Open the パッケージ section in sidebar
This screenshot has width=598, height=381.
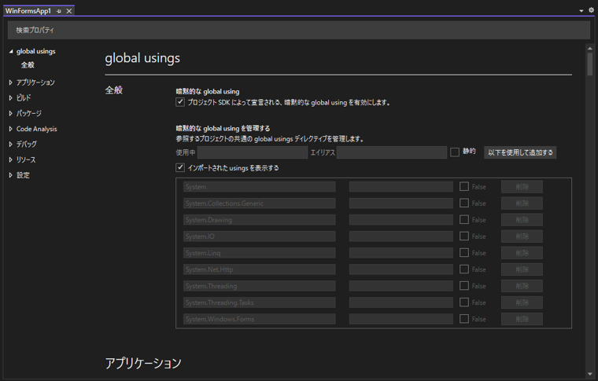[x=29, y=113]
